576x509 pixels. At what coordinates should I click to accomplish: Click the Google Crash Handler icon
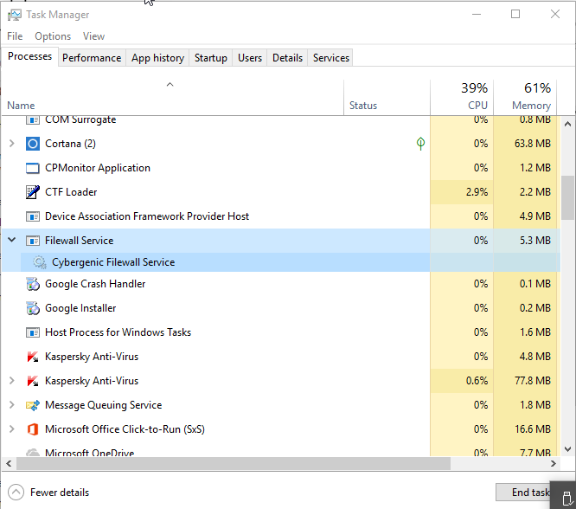[32, 284]
